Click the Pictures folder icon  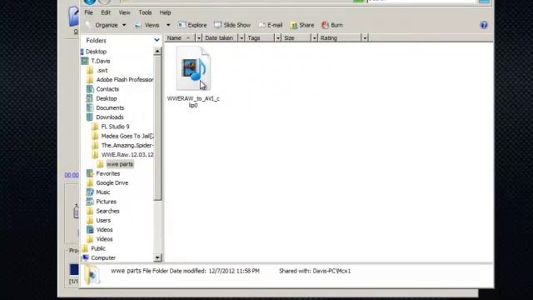(90, 202)
